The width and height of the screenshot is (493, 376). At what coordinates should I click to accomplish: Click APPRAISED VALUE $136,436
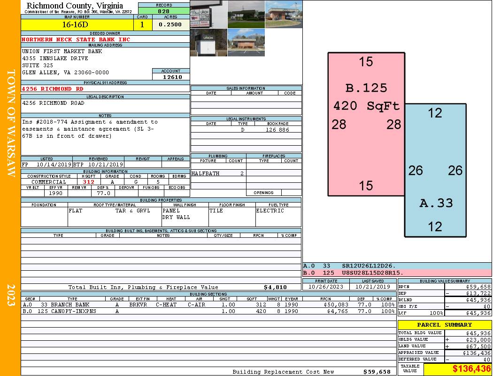477,353
